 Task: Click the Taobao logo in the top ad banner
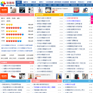[4, 10]
